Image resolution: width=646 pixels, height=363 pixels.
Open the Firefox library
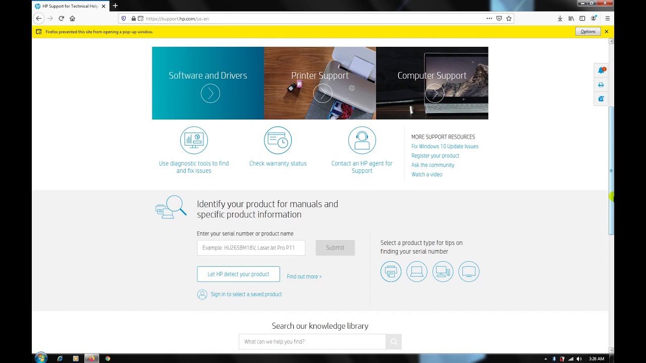click(571, 19)
